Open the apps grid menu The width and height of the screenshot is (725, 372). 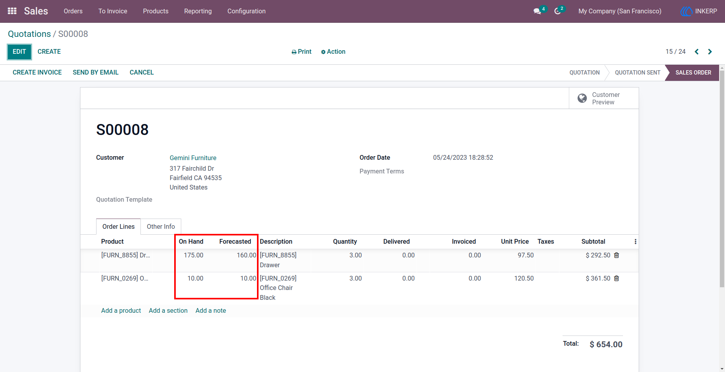click(12, 11)
